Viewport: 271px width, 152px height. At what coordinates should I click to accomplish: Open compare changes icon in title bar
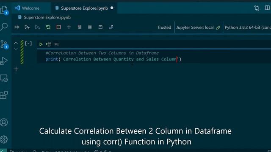[257, 8]
